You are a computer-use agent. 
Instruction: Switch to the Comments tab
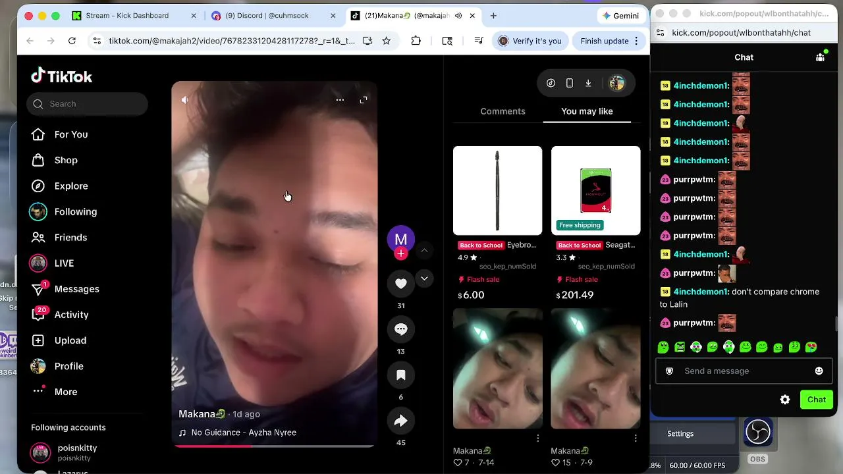(x=503, y=111)
